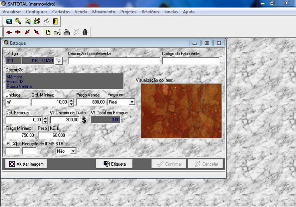The height and width of the screenshot is (207, 296).
Task: Click the Código do Fabricante input field
Action: [191, 61]
